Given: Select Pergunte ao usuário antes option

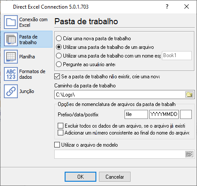Looking at the screenshot, I should [x=86, y=64].
